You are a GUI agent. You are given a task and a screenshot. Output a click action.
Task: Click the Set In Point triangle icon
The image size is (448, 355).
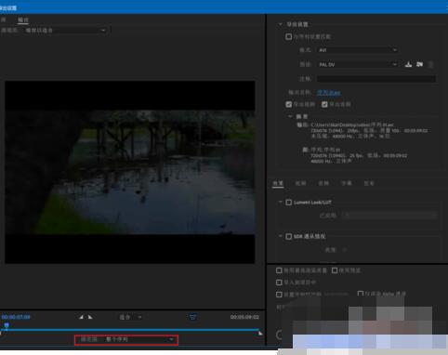[x=81, y=317]
